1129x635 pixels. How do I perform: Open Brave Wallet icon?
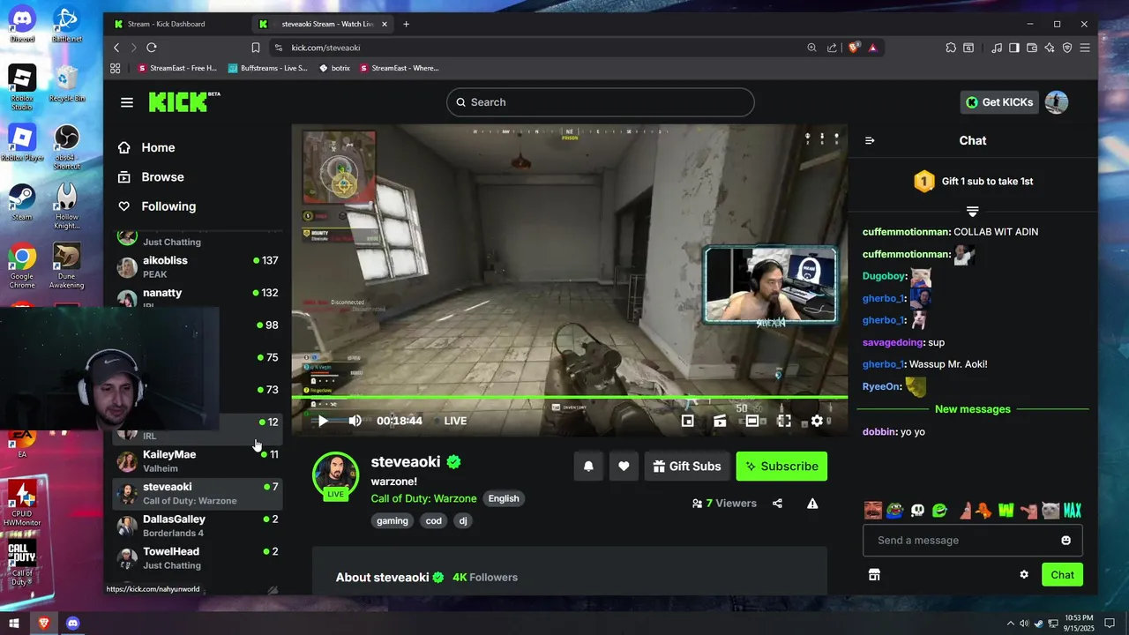click(1032, 48)
